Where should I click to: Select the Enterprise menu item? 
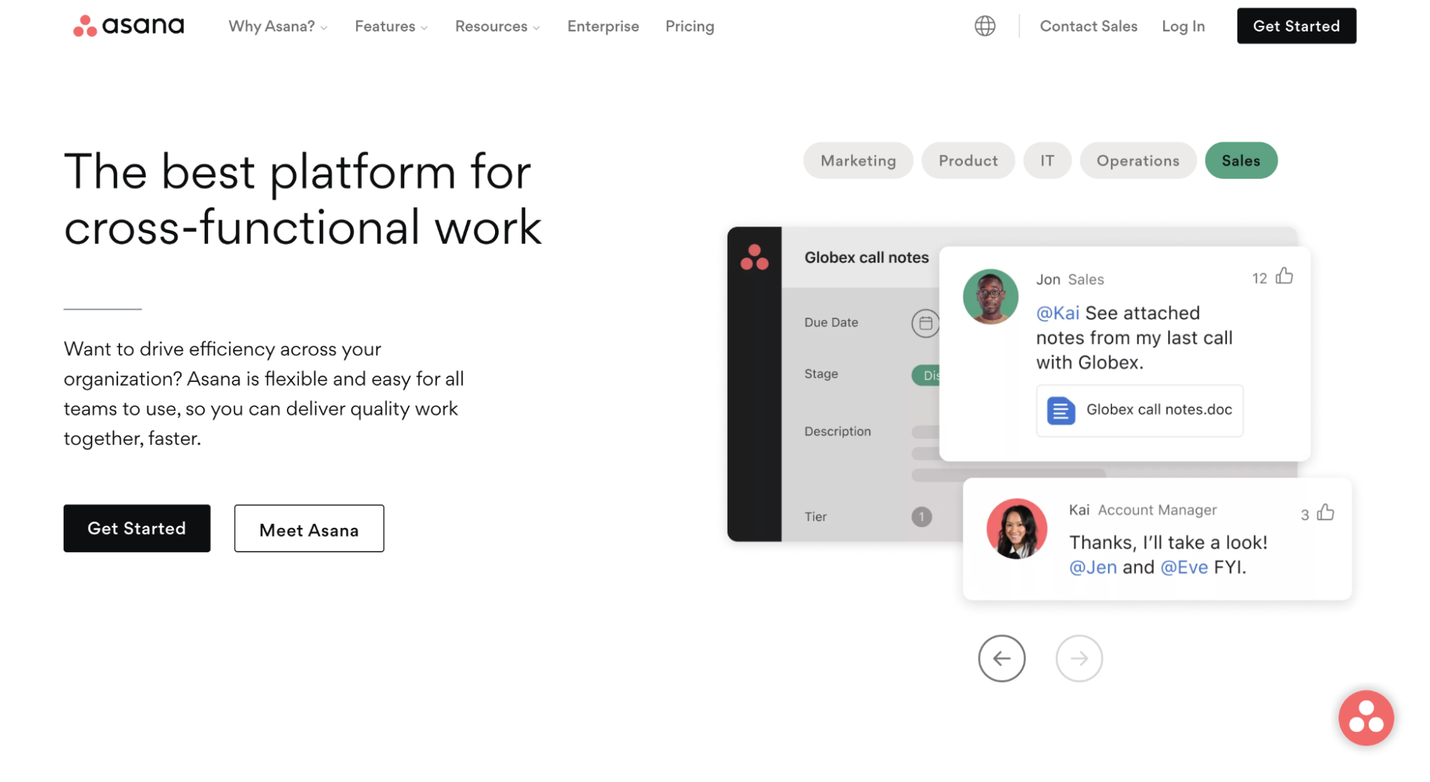pyautogui.click(x=602, y=26)
